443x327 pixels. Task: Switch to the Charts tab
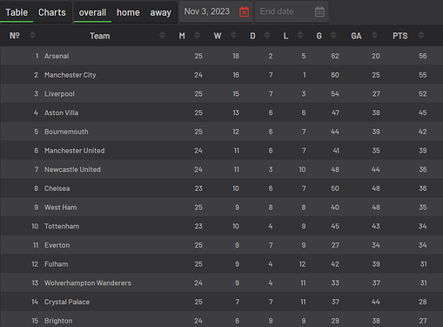click(52, 12)
